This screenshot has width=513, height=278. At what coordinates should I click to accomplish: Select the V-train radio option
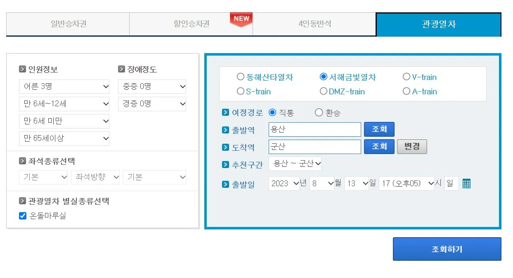click(407, 77)
